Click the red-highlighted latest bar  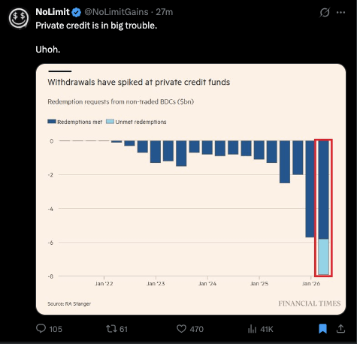(323, 208)
